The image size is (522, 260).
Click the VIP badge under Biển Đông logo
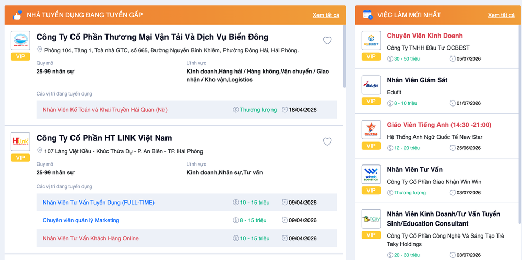point(21,56)
